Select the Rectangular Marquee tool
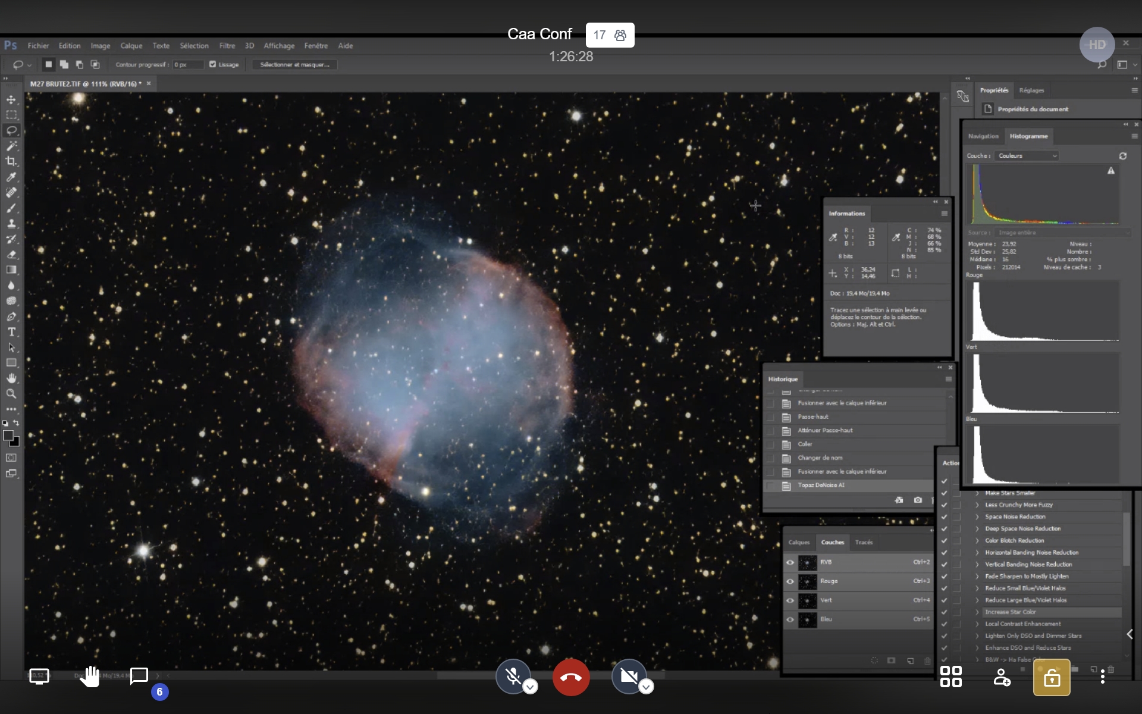 [11, 115]
